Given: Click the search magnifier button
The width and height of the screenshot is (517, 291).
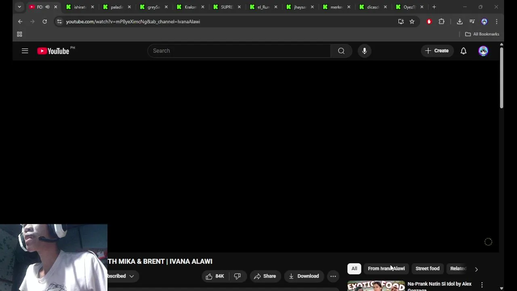Looking at the screenshot, I should 341,51.
